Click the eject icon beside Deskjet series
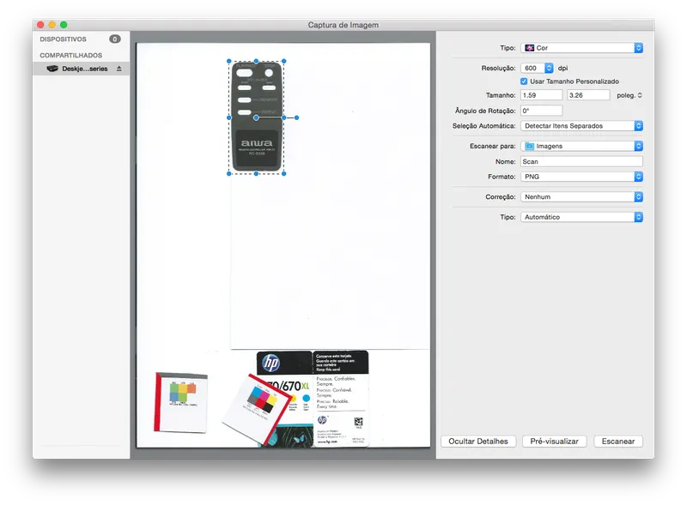 click(119, 69)
